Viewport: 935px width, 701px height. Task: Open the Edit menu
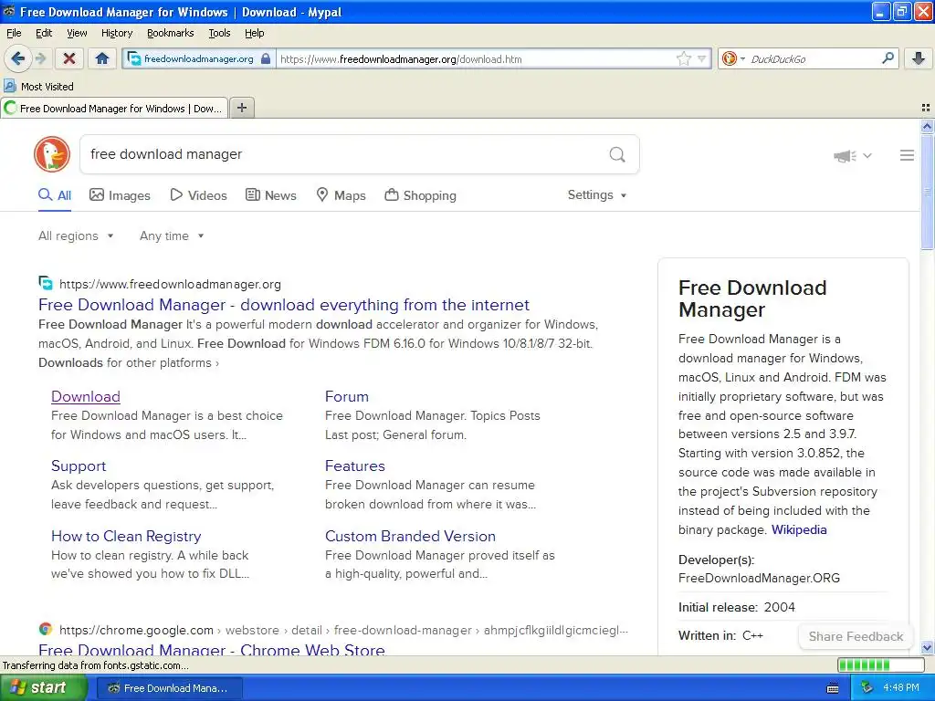coord(44,34)
